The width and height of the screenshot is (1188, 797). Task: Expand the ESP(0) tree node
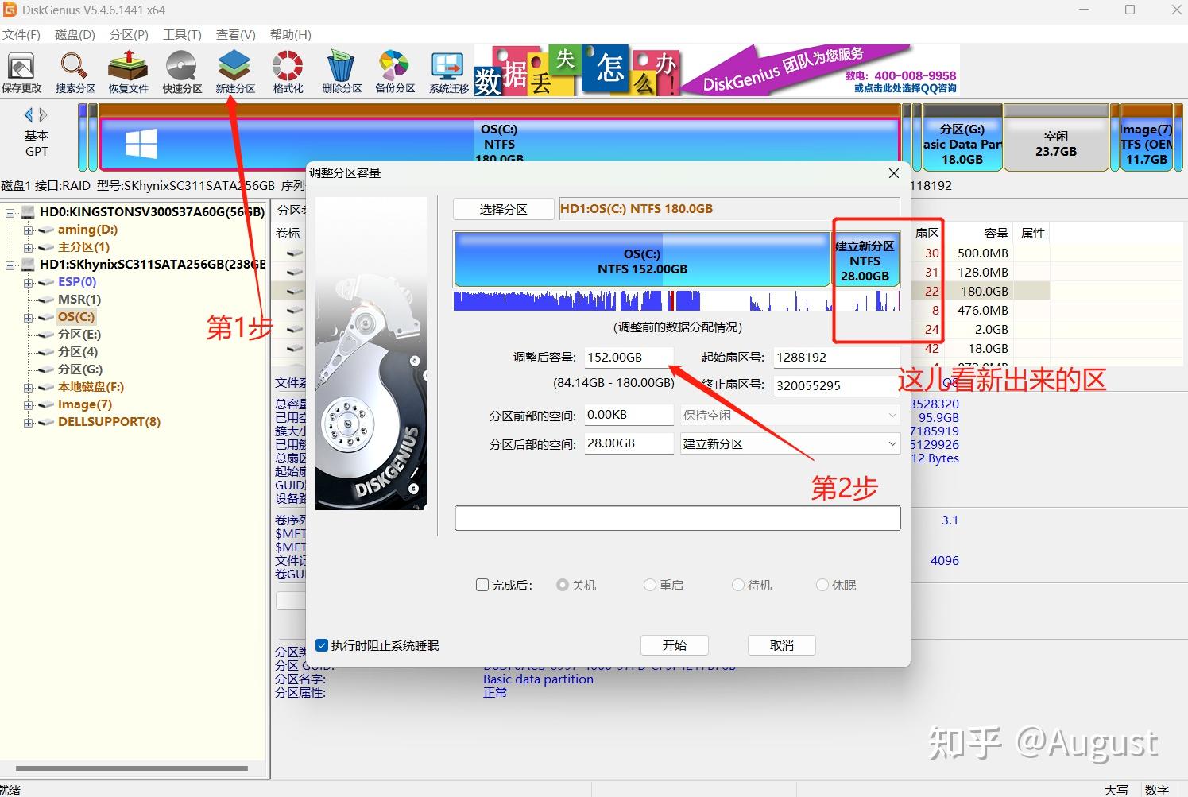29,282
